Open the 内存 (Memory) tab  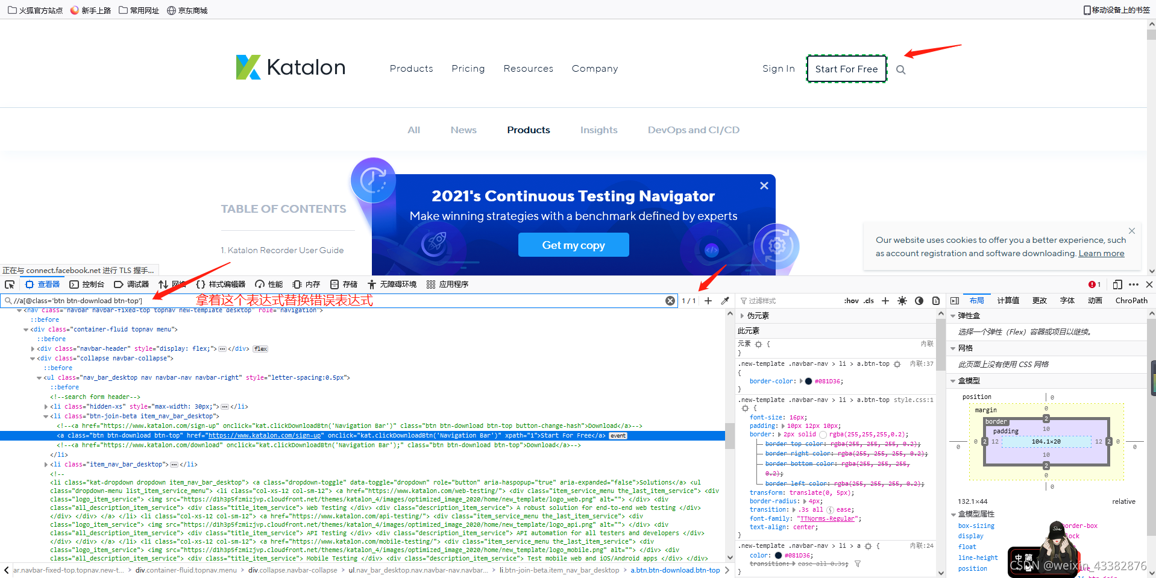tap(306, 284)
